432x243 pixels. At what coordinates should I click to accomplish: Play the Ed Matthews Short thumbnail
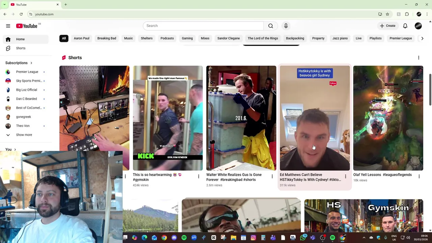click(x=315, y=118)
